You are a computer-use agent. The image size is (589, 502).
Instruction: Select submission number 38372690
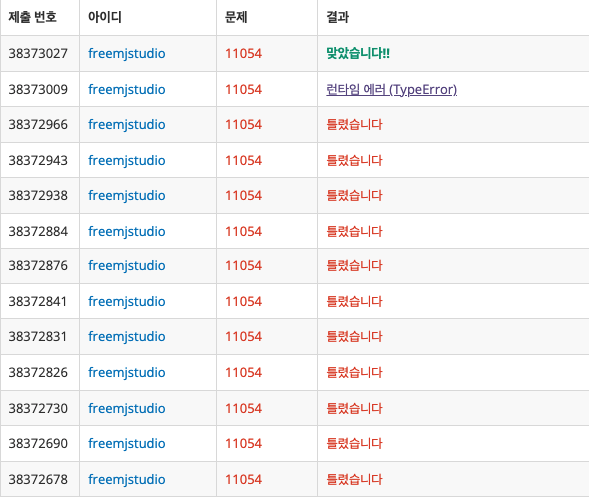click(38, 444)
